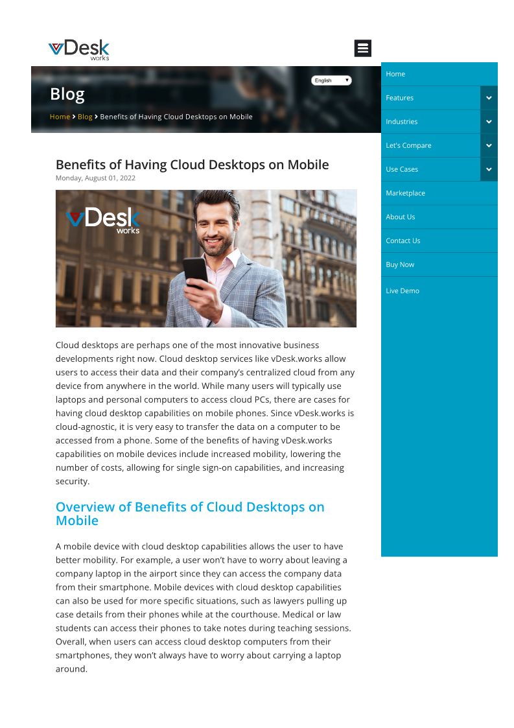Image resolution: width=514 pixels, height=728 pixels.
Task: Click the Let's Compare menu label
Action: click(408, 146)
